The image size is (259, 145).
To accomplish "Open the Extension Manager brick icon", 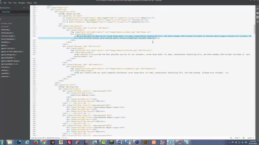I will pyautogui.click(x=257, y=13).
